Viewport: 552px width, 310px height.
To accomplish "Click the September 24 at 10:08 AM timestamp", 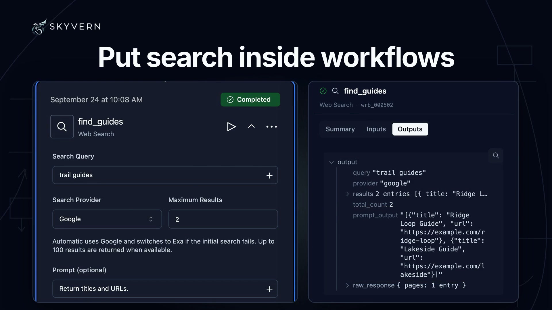I will point(96,100).
